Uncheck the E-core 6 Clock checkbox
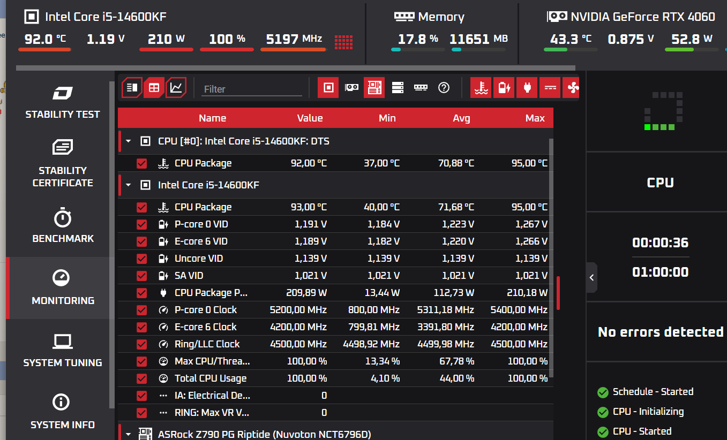Viewport: 727px width, 440px height. [141, 327]
